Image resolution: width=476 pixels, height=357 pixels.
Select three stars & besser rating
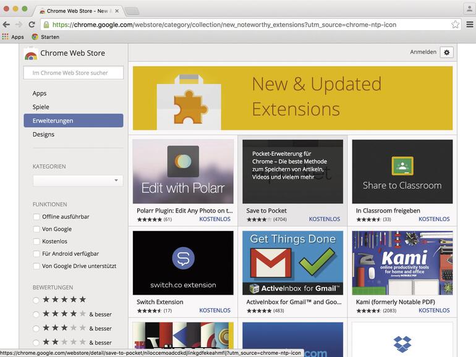click(36, 329)
